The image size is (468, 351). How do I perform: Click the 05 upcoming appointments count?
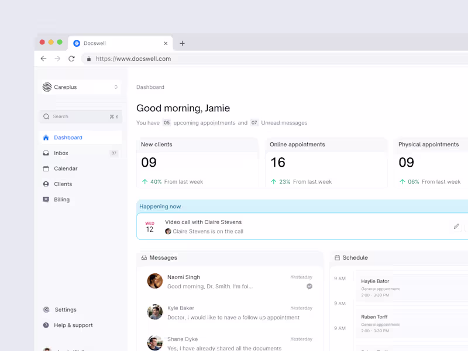(167, 123)
